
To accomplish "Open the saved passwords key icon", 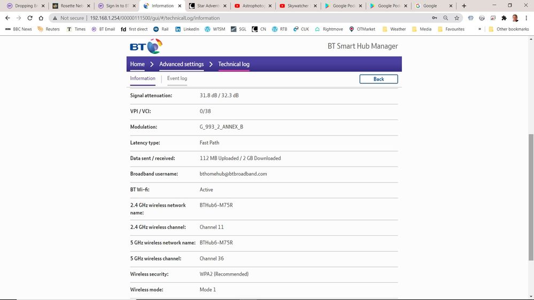I will pos(434,18).
